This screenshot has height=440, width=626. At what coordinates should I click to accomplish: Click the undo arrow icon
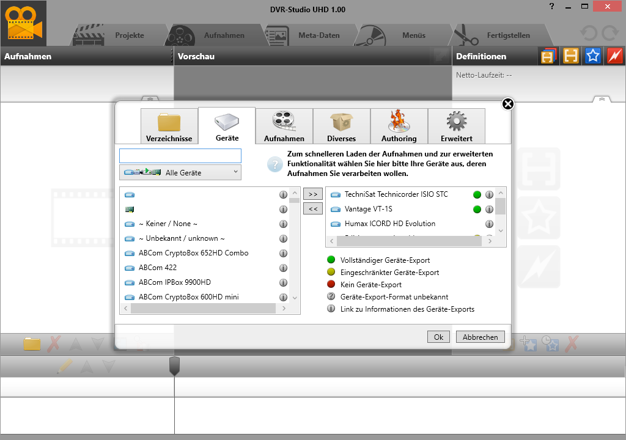coord(589,33)
